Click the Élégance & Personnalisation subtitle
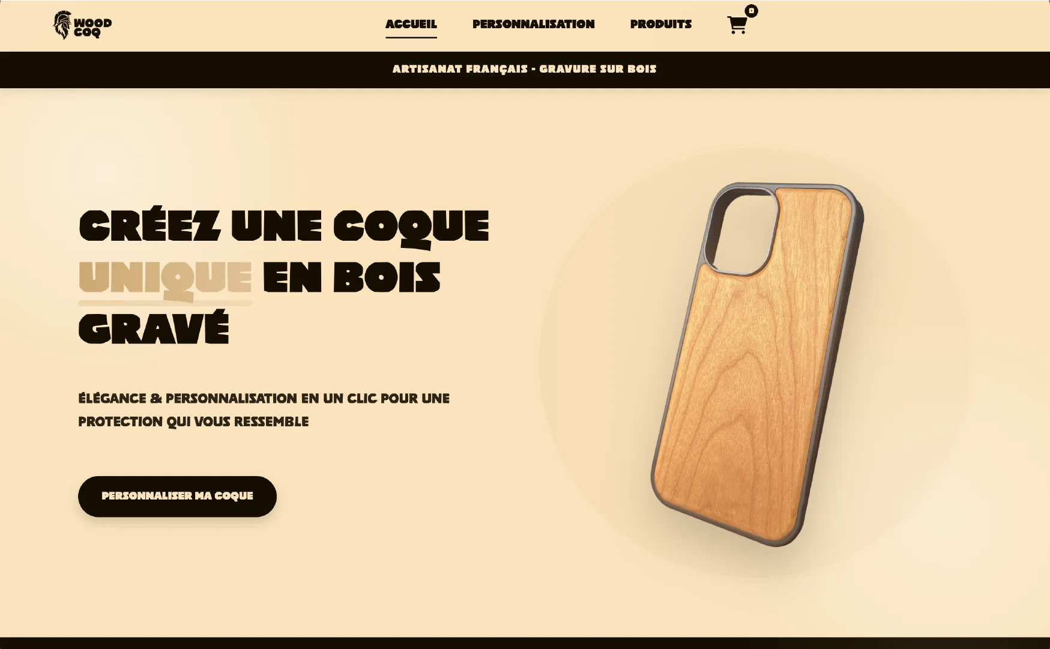Viewport: 1050px width, 649px height. pyautogui.click(x=264, y=410)
